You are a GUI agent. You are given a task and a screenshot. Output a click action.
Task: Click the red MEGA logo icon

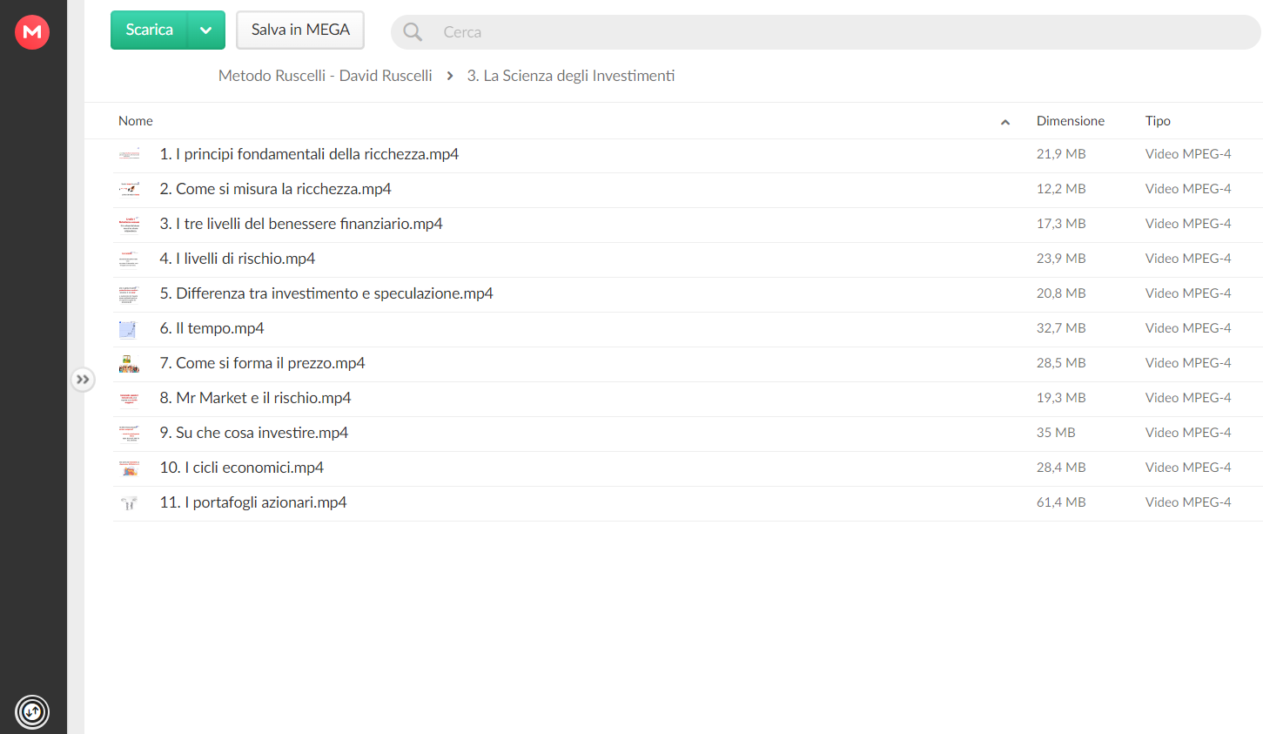32,32
